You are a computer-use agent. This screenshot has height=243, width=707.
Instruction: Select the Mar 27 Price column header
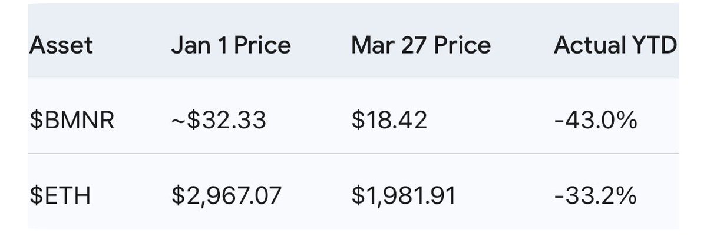pyautogui.click(x=421, y=45)
